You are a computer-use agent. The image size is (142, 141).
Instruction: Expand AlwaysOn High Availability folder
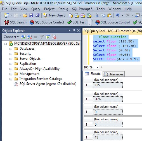tap(11, 69)
